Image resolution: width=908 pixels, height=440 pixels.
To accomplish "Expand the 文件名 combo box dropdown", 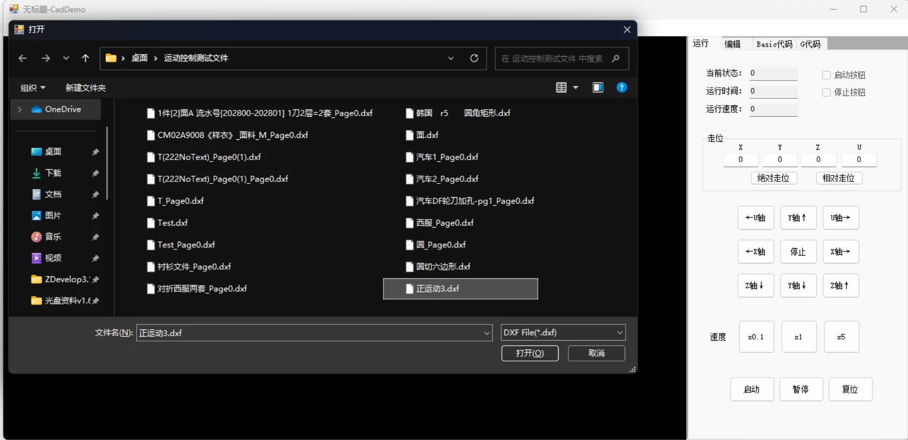I will point(486,333).
